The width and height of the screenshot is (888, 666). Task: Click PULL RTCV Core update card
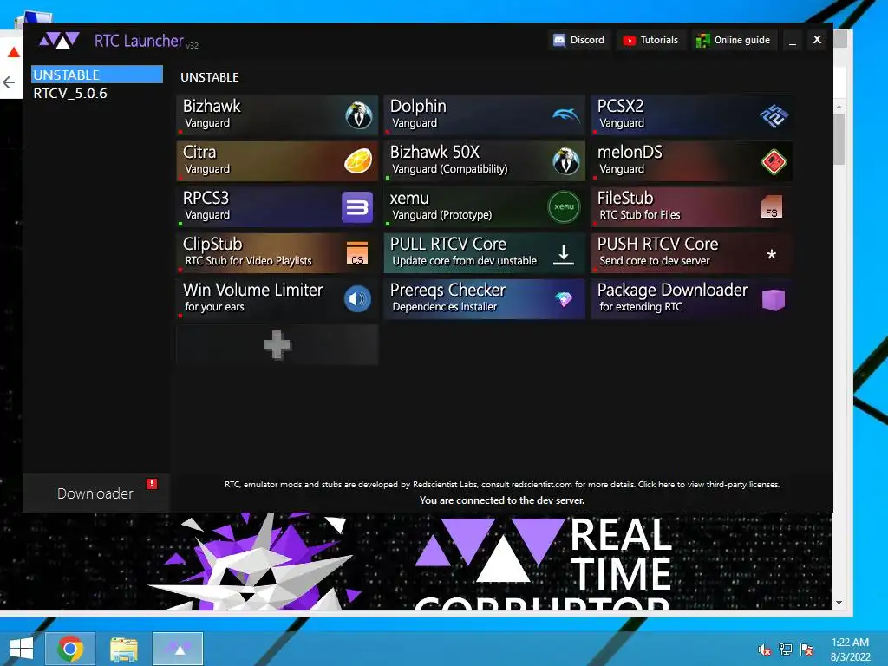pyautogui.click(x=484, y=253)
